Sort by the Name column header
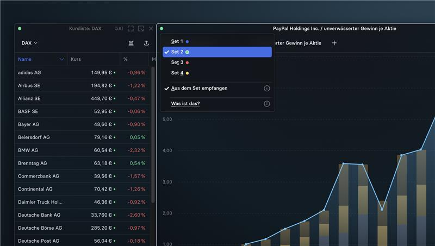This screenshot has height=246, width=435. pyautogui.click(x=41, y=59)
